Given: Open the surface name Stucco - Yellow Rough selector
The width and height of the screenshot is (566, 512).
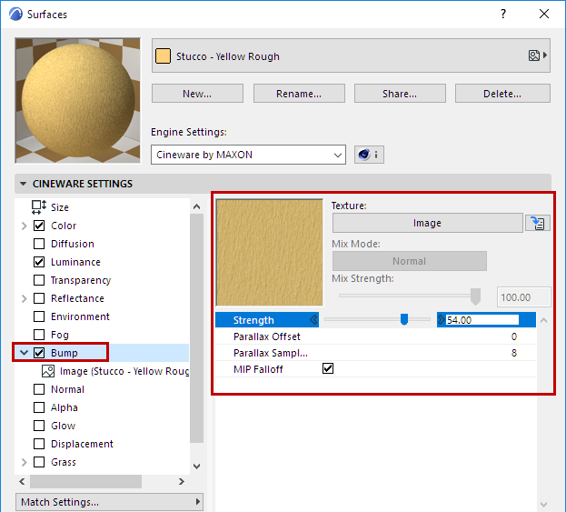Looking at the screenshot, I should (351, 55).
